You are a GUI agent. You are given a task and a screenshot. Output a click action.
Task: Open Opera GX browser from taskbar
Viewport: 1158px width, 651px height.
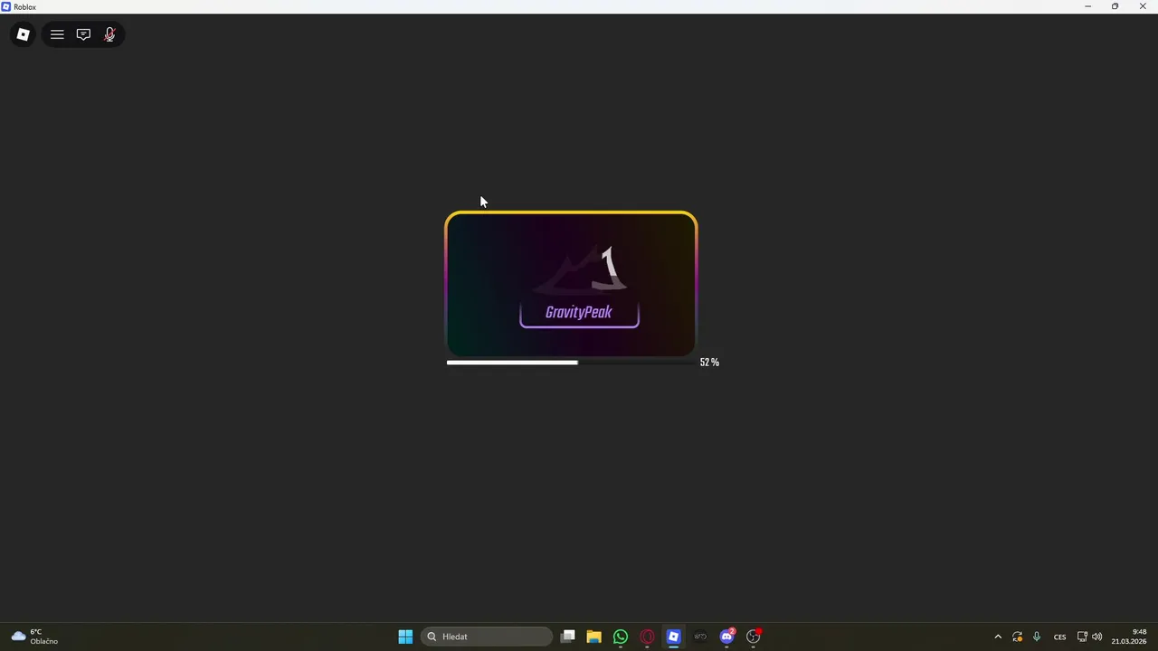click(647, 637)
